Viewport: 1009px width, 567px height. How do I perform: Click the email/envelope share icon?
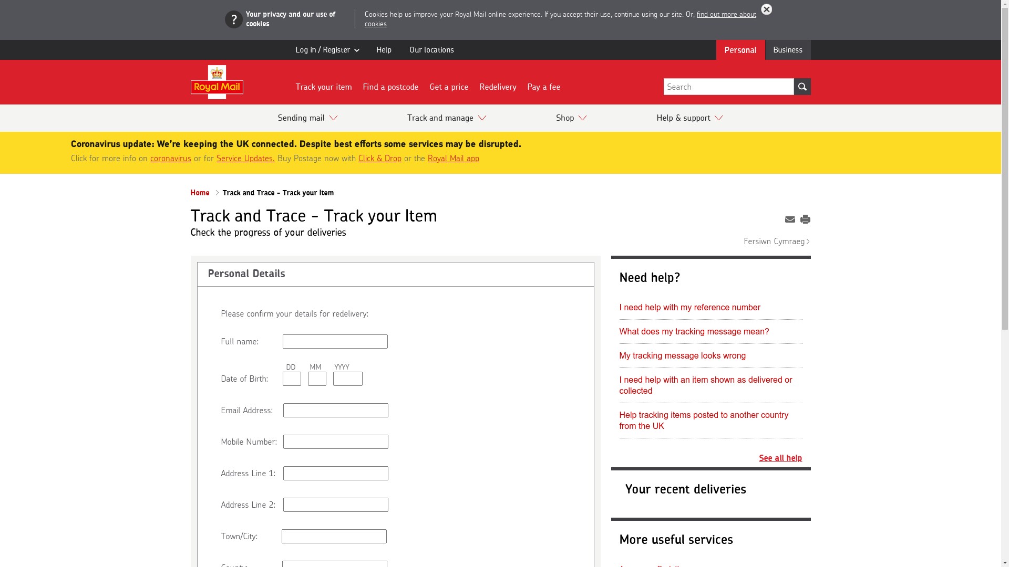790,219
